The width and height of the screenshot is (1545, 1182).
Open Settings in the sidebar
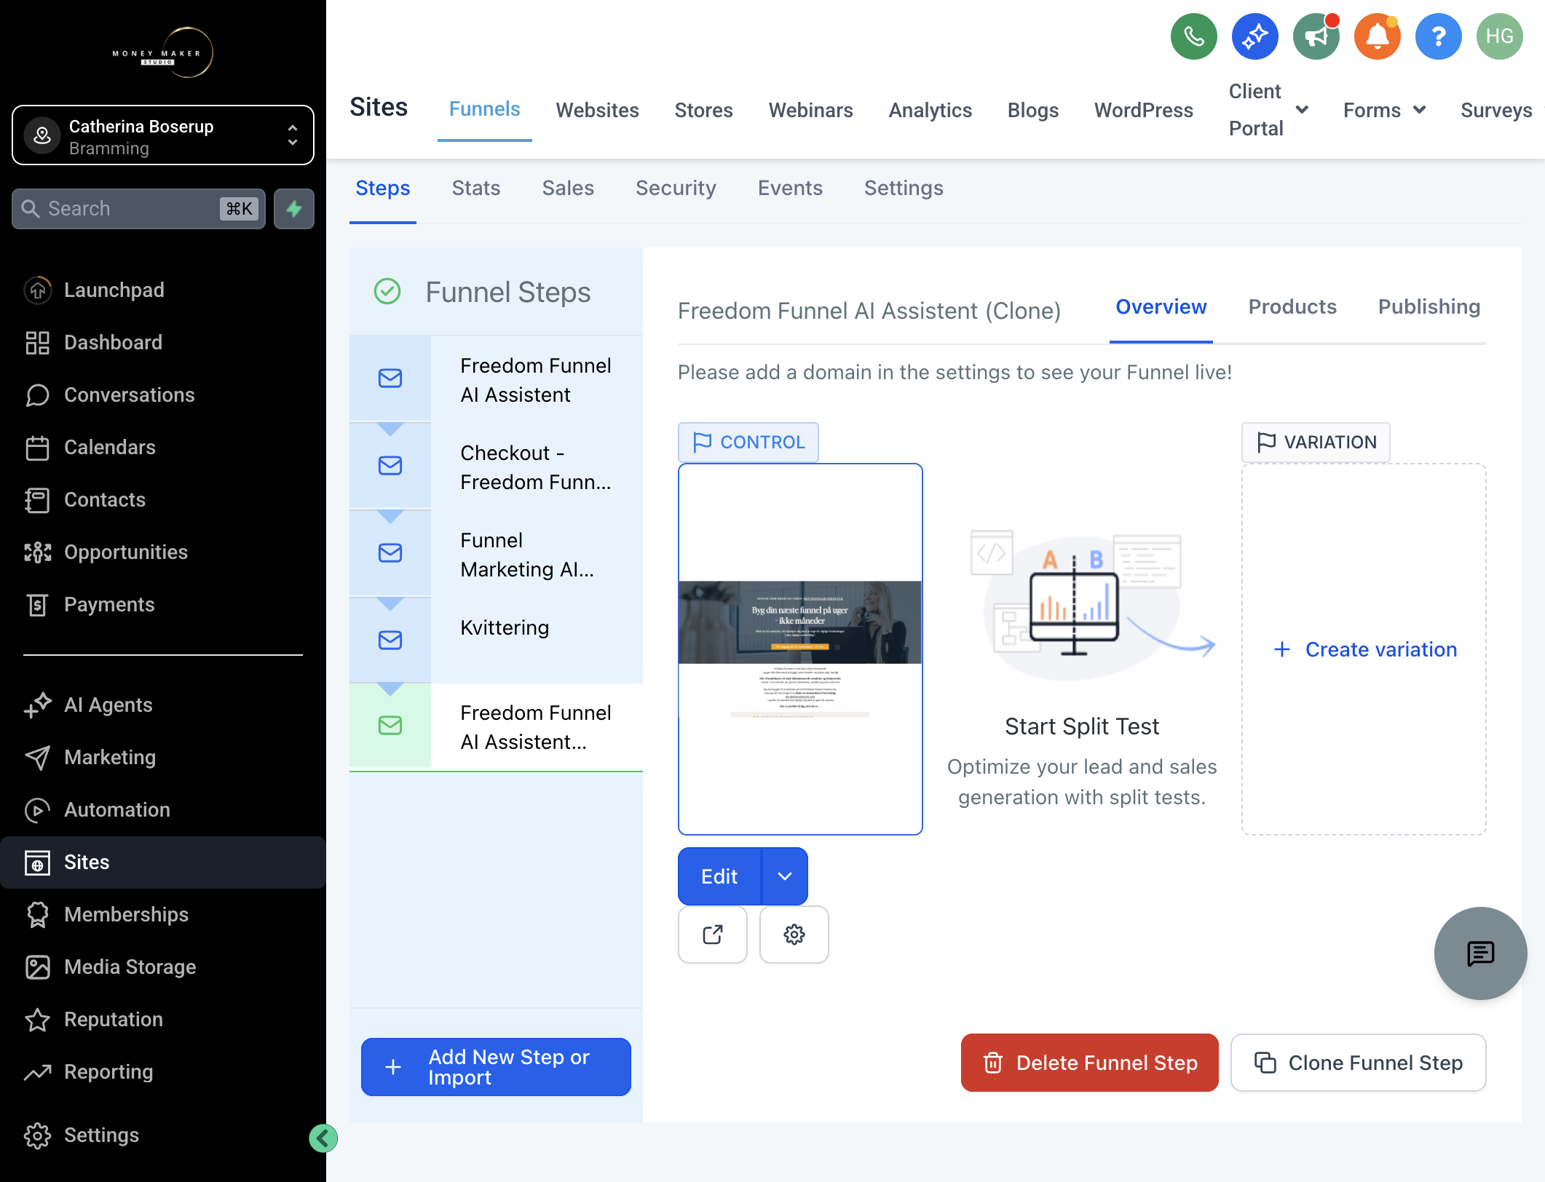pyautogui.click(x=163, y=1135)
